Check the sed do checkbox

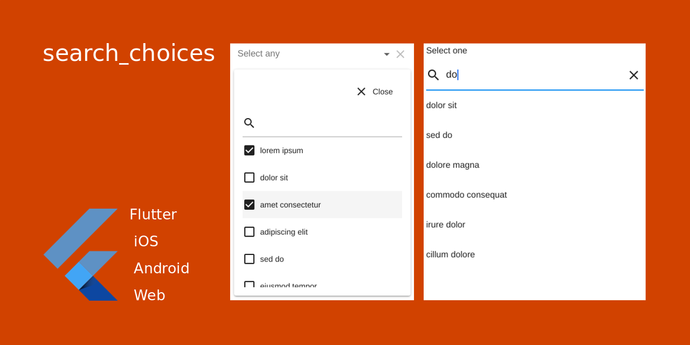pyautogui.click(x=249, y=259)
